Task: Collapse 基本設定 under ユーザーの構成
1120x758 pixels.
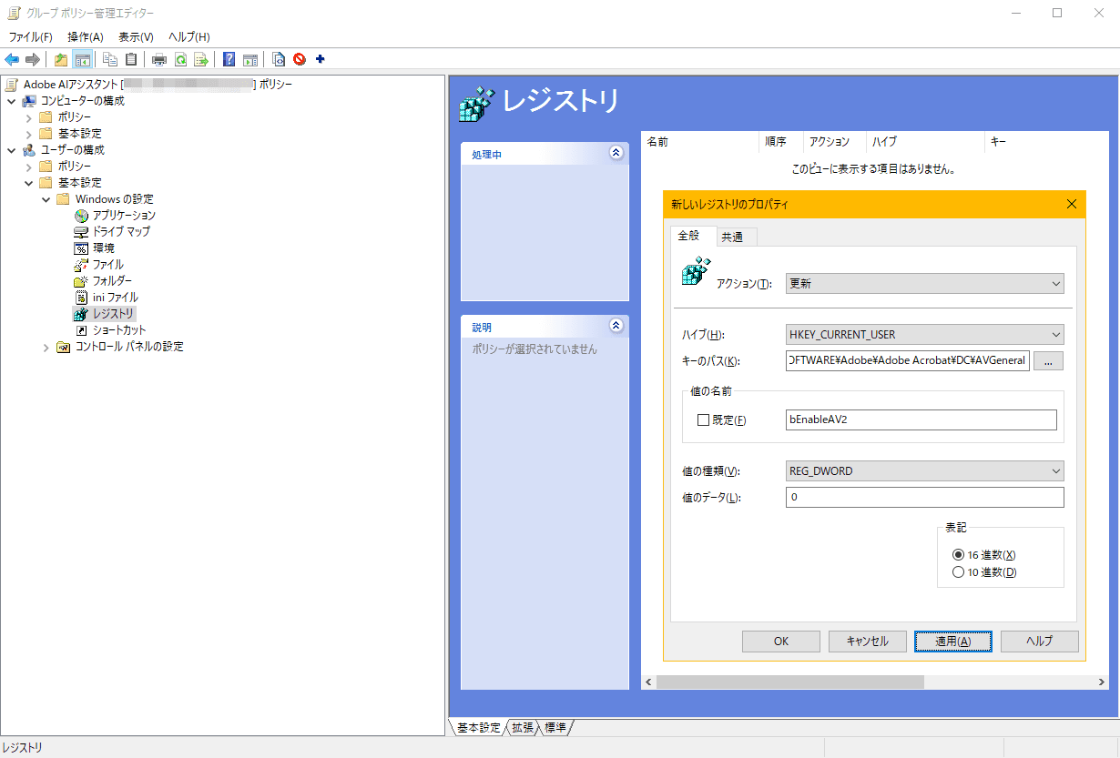Action: click(x=27, y=182)
